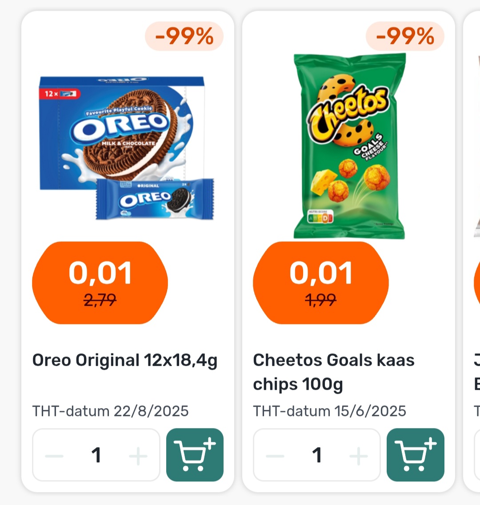
Task: Click the -99% badge on the Oreo card
Action: [x=184, y=36]
